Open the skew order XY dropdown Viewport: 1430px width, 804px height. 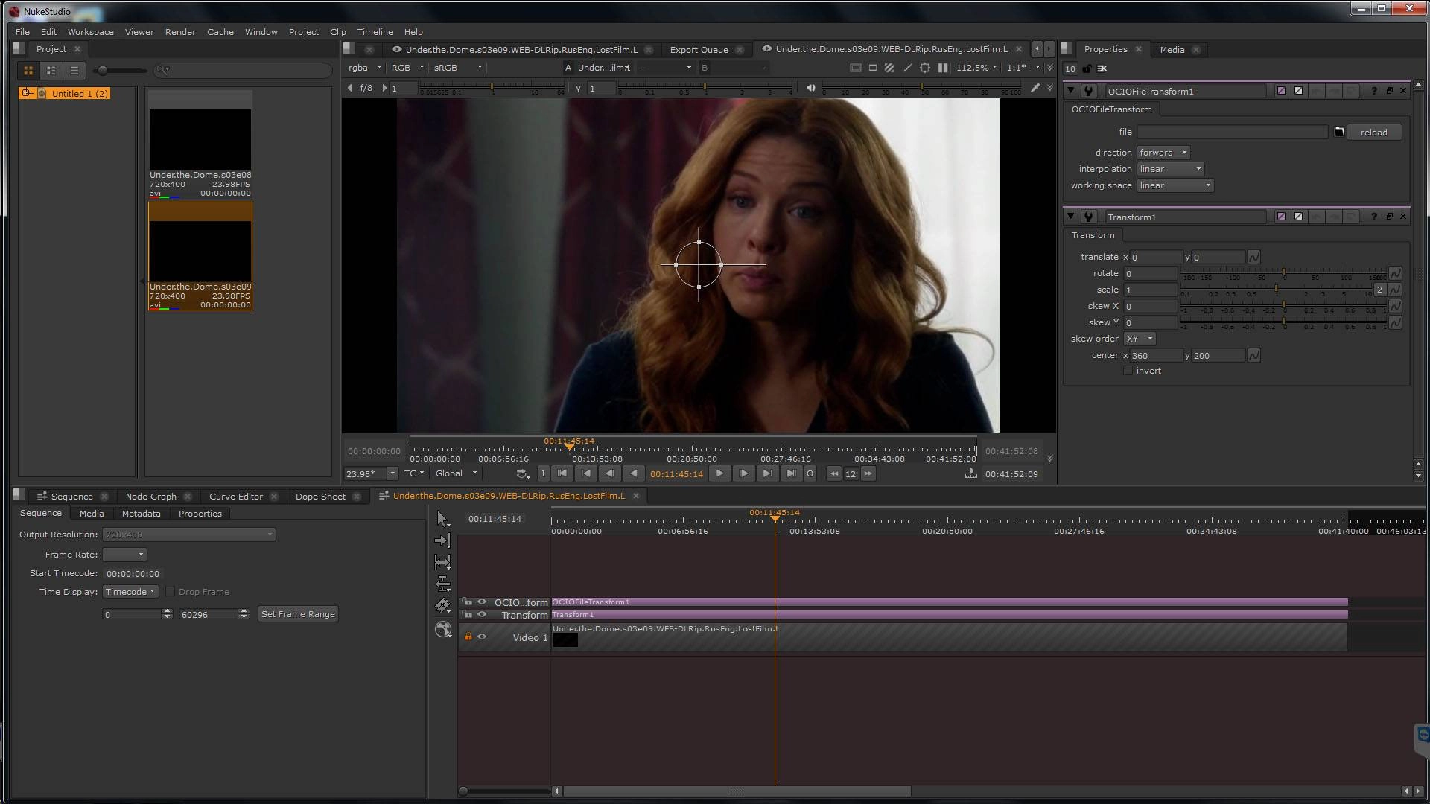[1140, 339]
